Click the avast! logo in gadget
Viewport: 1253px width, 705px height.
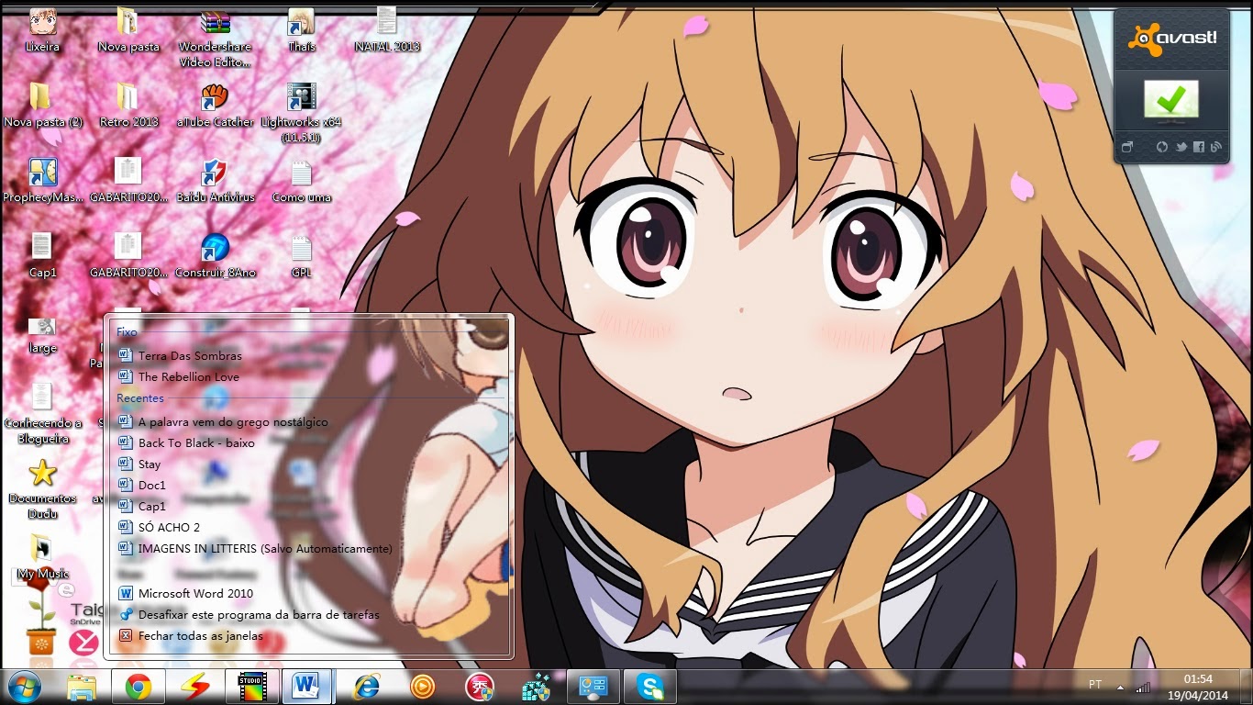(1171, 38)
